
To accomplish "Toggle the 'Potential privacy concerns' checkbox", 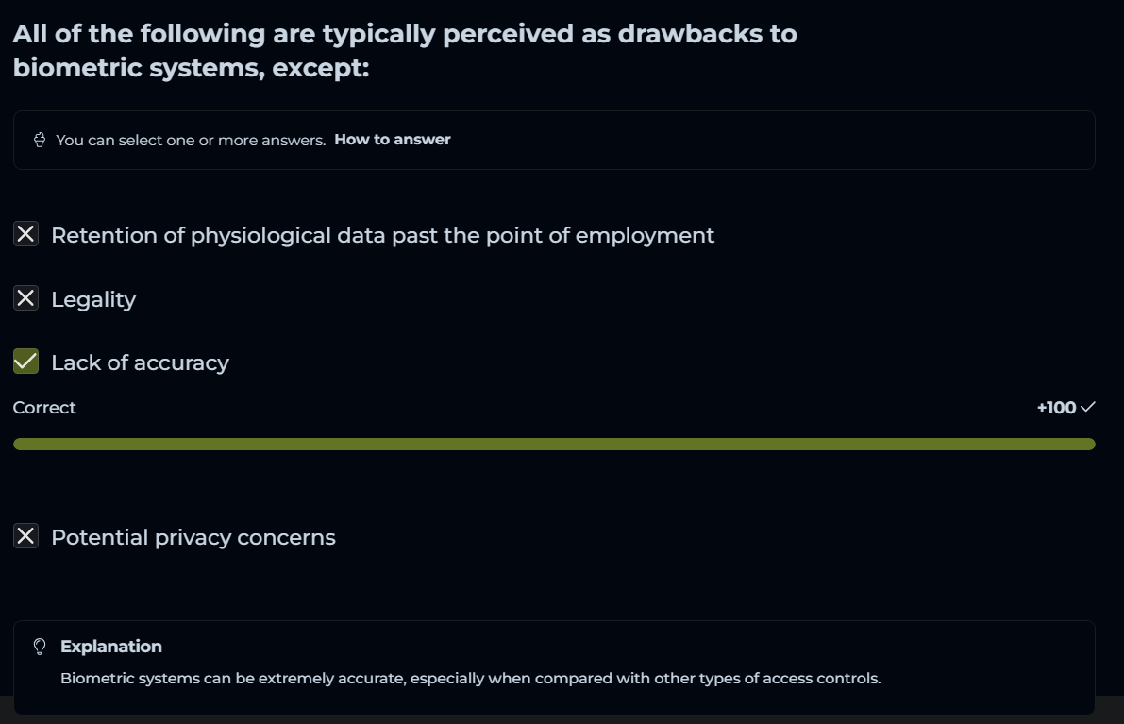I will (25, 536).
